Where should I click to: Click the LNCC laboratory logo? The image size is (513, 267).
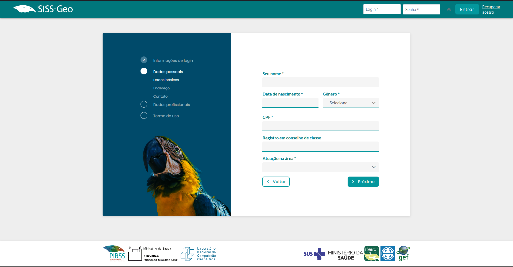[198, 254]
